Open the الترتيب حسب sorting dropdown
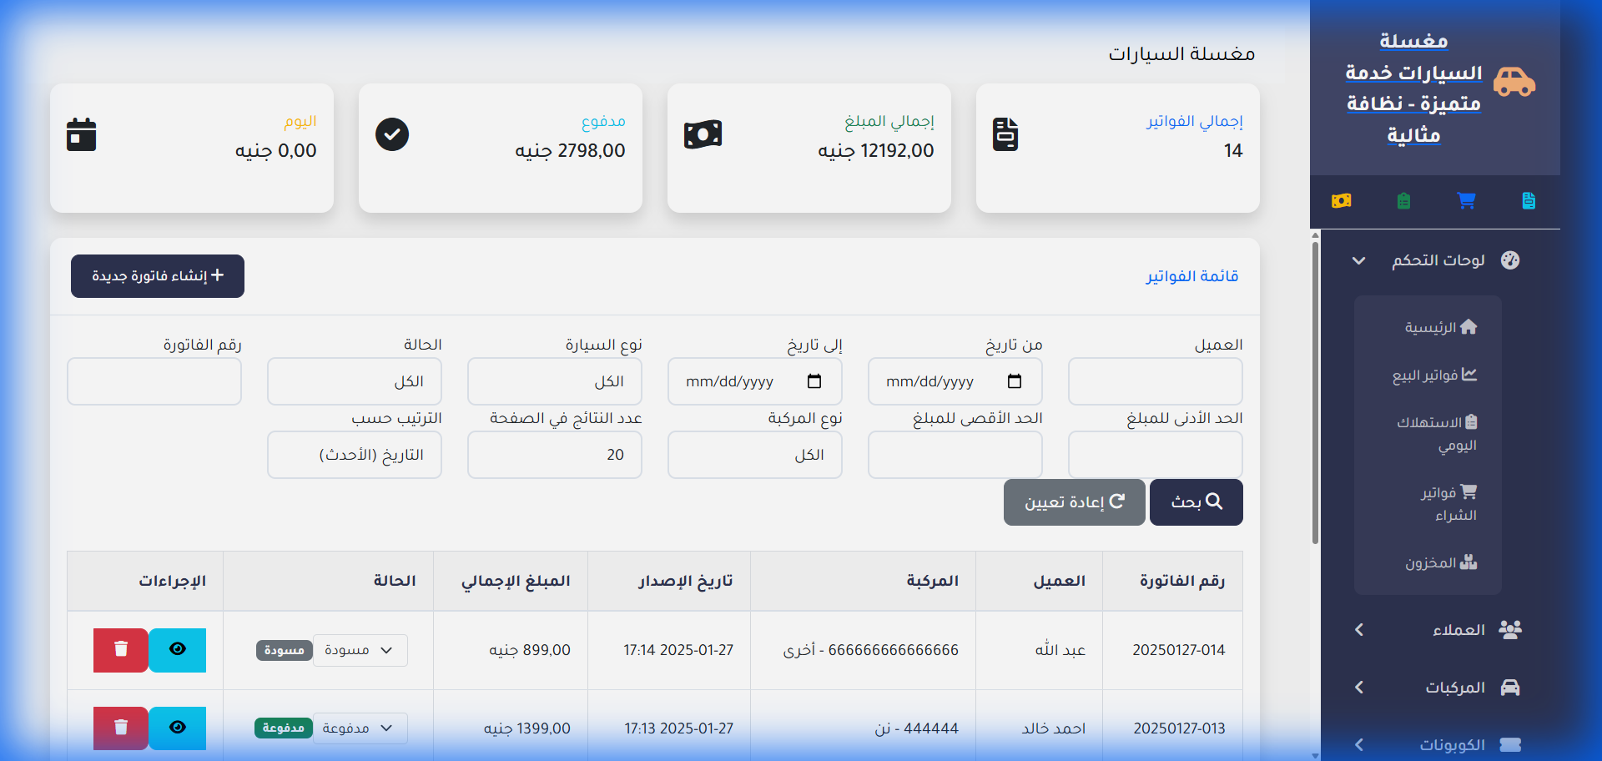Image resolution: width=1602 pixels, height=761 pixels. click(355, 455)
